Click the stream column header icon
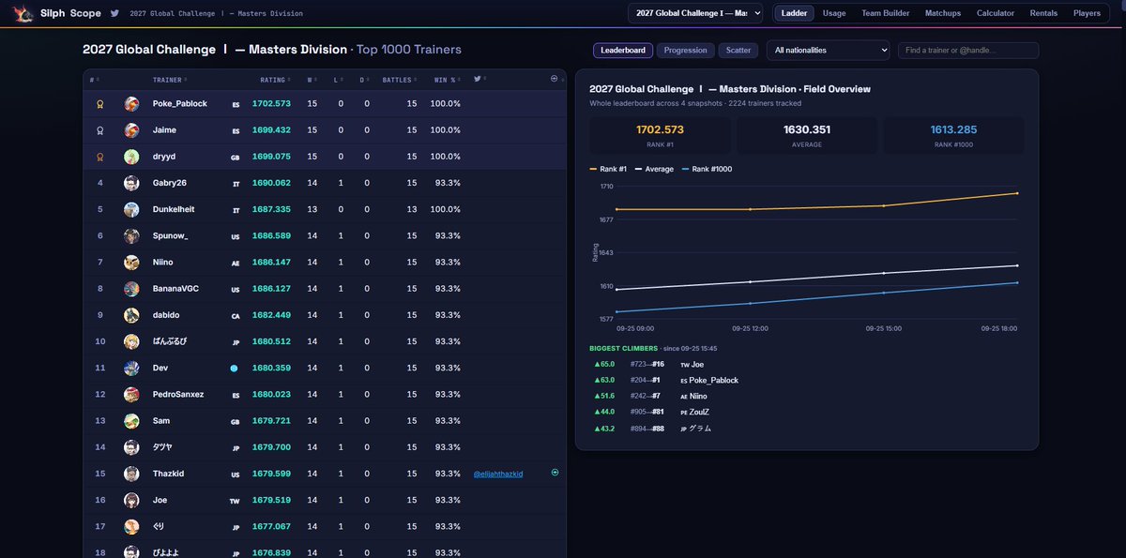1126x558 pixels. coord(555,80)
